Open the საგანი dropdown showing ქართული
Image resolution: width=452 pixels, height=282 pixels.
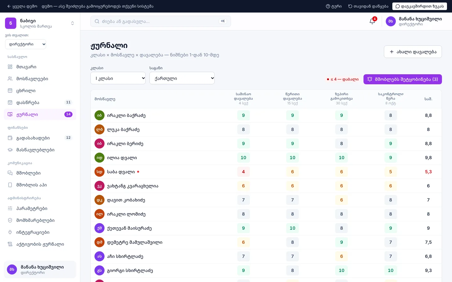(x=182, y=78)
